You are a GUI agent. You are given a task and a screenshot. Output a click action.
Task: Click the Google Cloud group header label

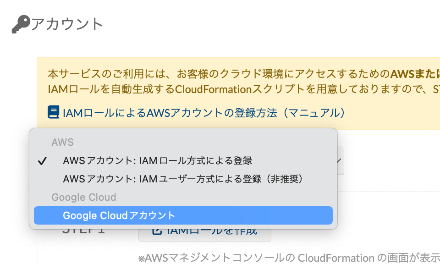pyautogui.click(x=83, y=197)
